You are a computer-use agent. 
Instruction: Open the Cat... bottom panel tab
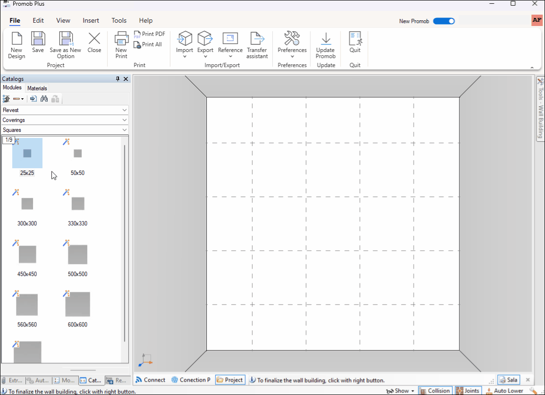91,380
